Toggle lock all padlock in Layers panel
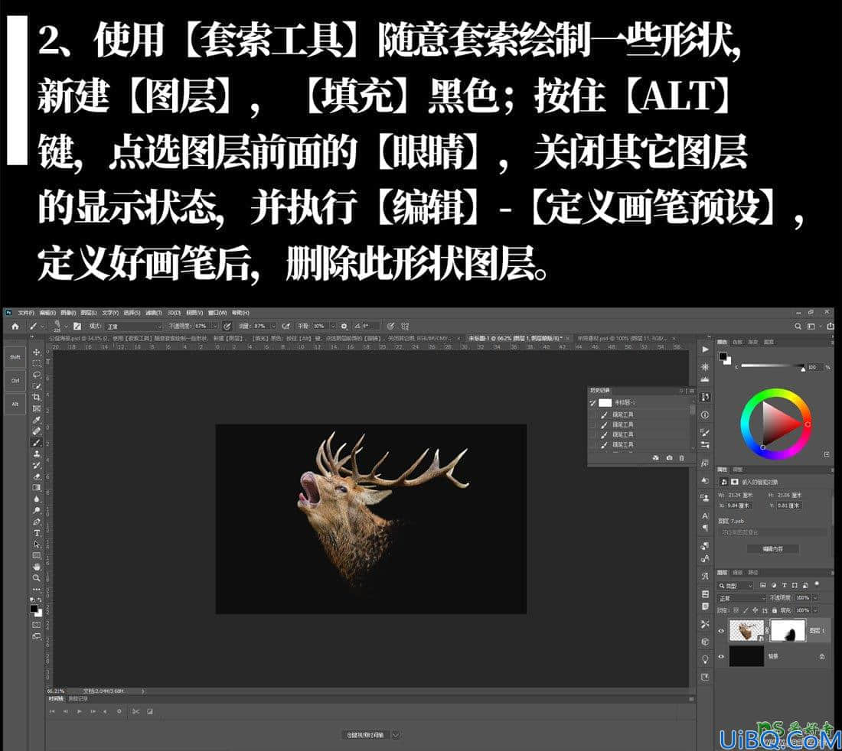Screen dimensions: 842x751 775,610
